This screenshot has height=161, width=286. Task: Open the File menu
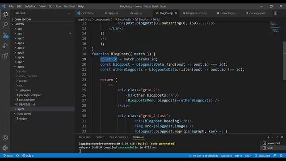(x=11, y=6)
